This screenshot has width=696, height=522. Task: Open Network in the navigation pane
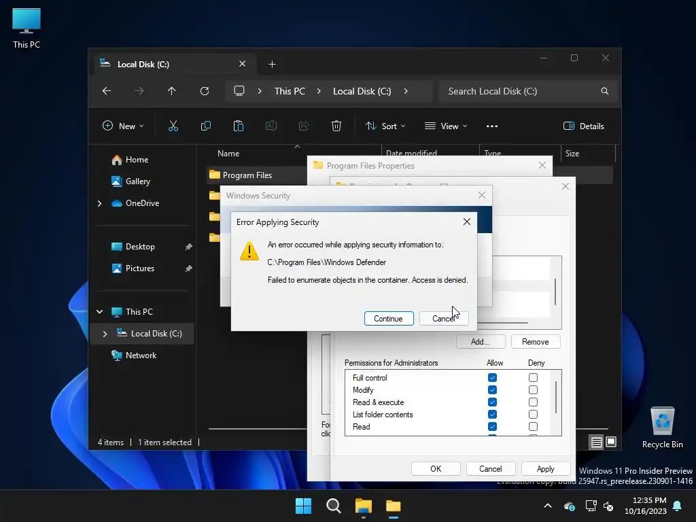pos(141,355)
